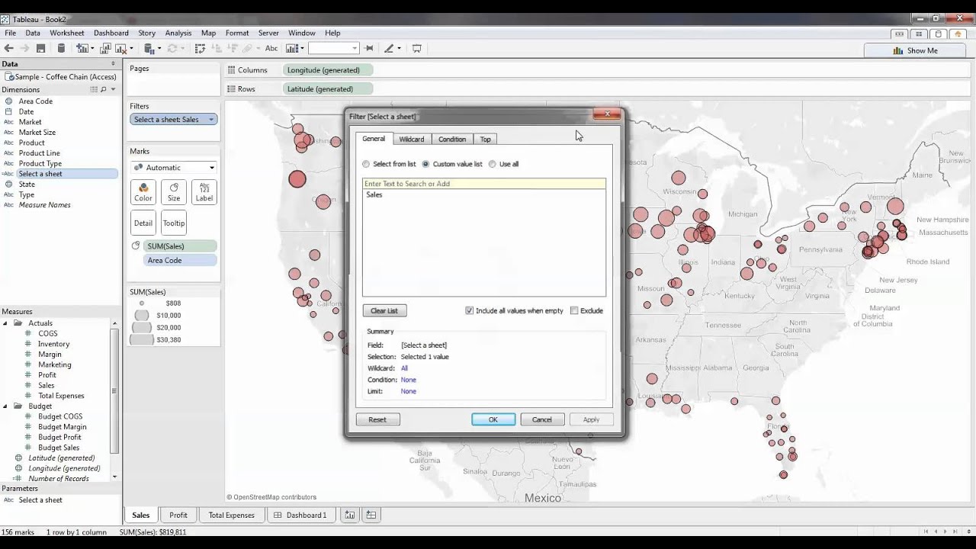This screenshot has width=976, height=549.
Task: Open the Data pane header dropdown arrow
Action: [x=113, y=64]
